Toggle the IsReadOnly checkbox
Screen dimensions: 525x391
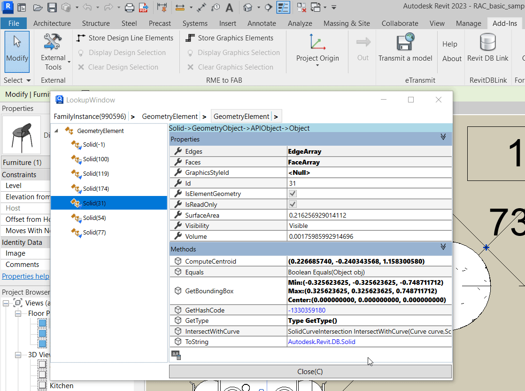[293, 204]
